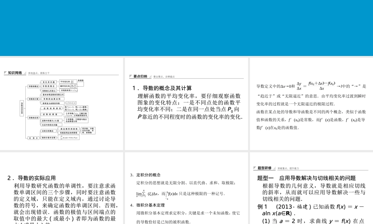Select the gray triangle beside 突破重点，提升能力

point(275,168)
